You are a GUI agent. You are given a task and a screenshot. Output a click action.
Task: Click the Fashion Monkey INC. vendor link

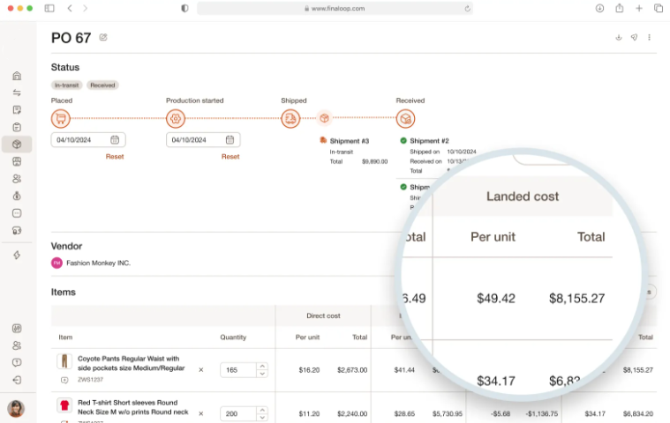(x=98, y=263)
